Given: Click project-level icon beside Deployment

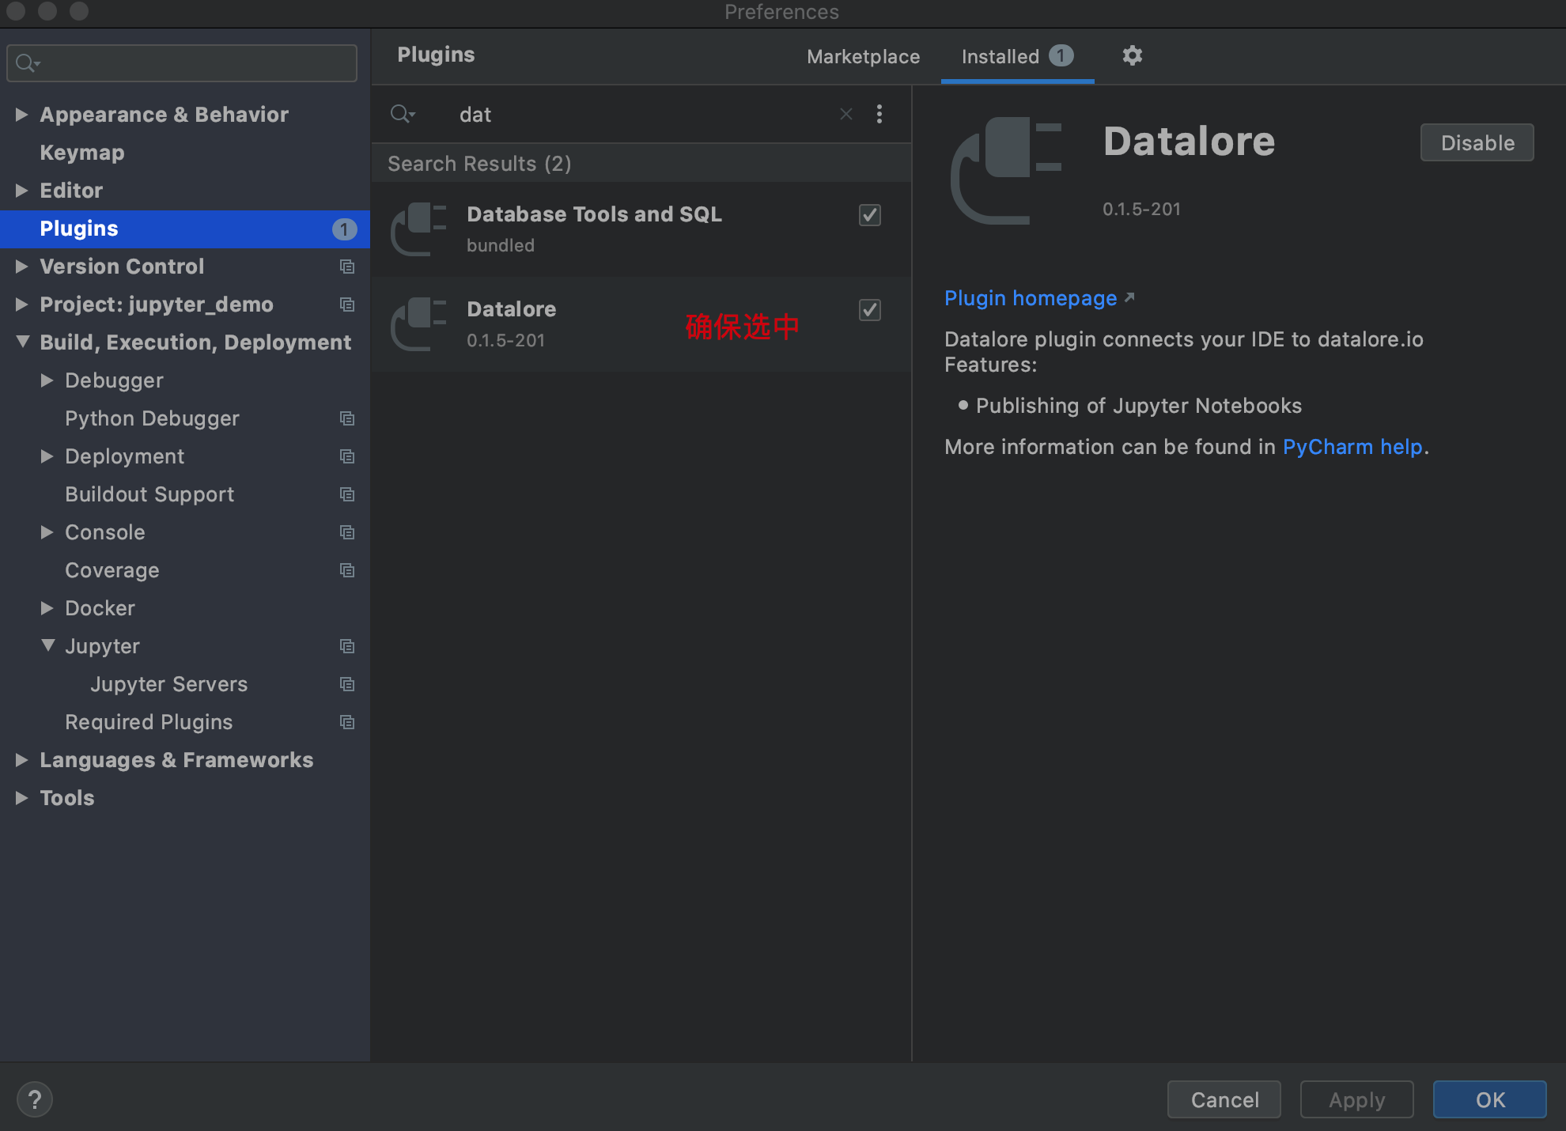Looking at the screenshot, I should coord(346,456).
